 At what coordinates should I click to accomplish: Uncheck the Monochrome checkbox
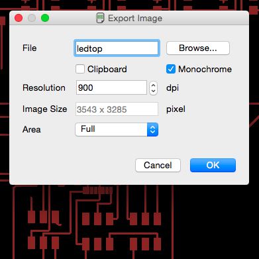[x=171, y=69]
